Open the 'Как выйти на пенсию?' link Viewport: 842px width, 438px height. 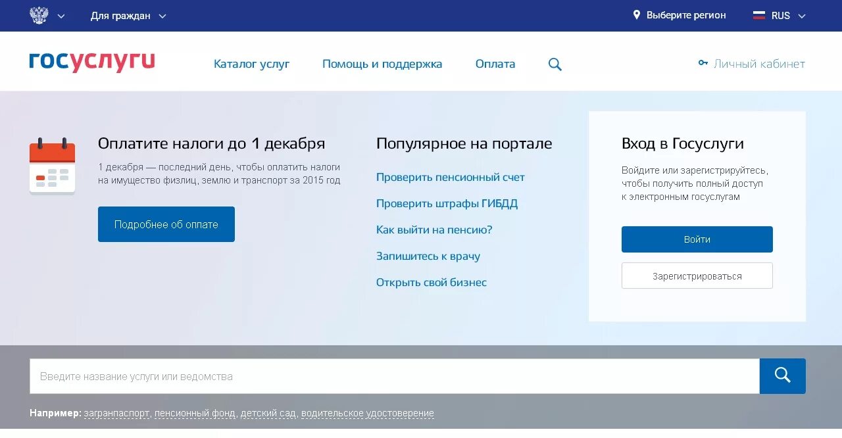(434, 230)
